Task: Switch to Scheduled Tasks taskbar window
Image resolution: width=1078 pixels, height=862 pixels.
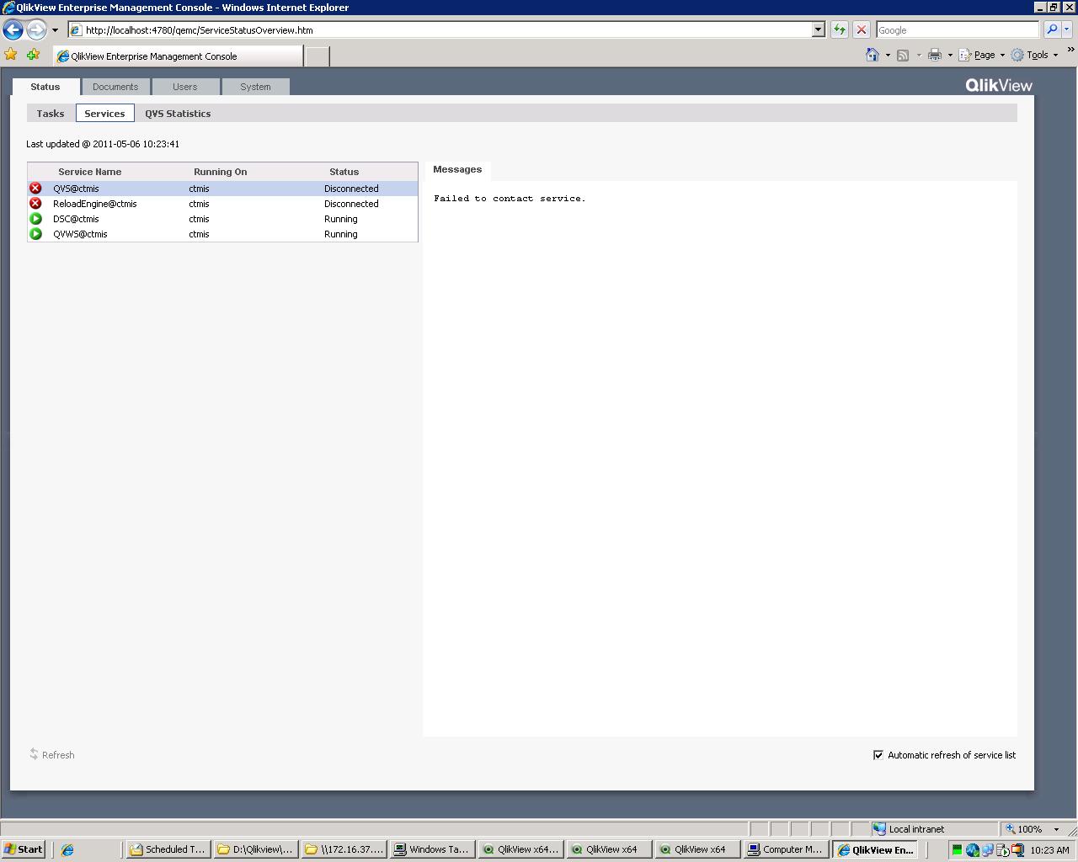Action: click(168, 849)
